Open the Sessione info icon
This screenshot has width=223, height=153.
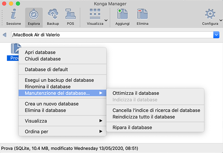click(13, 14)
